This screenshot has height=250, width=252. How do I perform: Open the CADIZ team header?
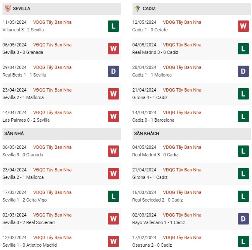[x=191, y=9]
